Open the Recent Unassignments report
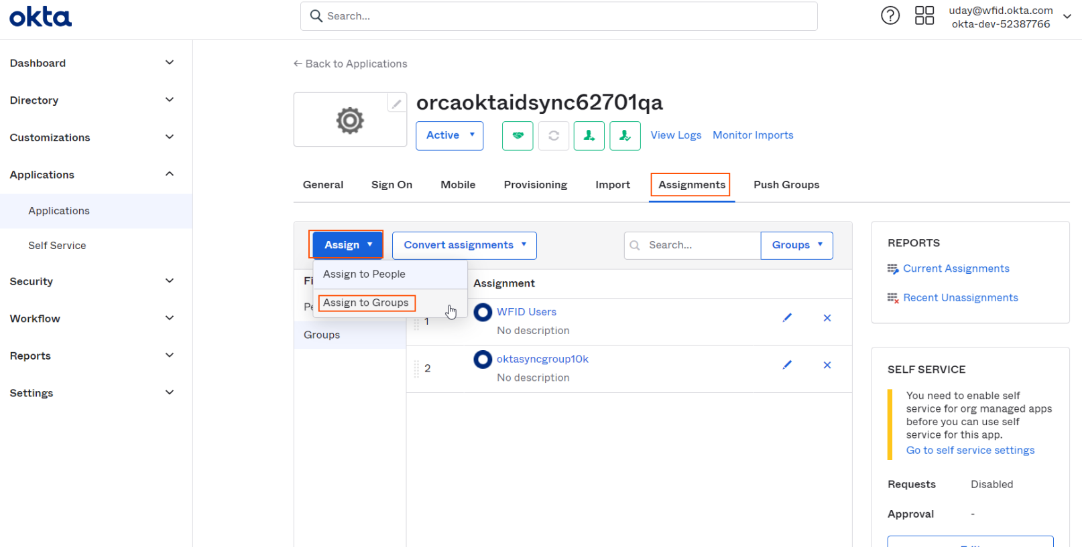This screenshot has height=547, width=1082. (960, 298)
